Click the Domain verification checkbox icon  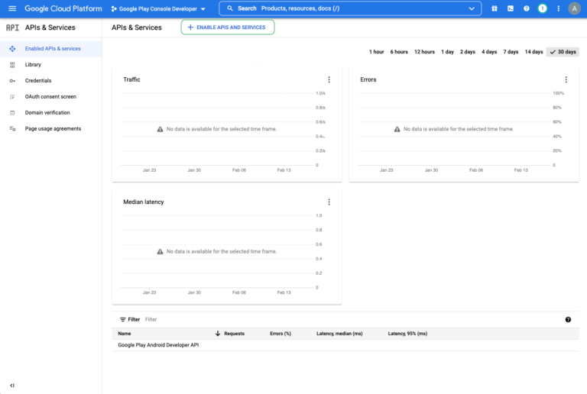12,112
